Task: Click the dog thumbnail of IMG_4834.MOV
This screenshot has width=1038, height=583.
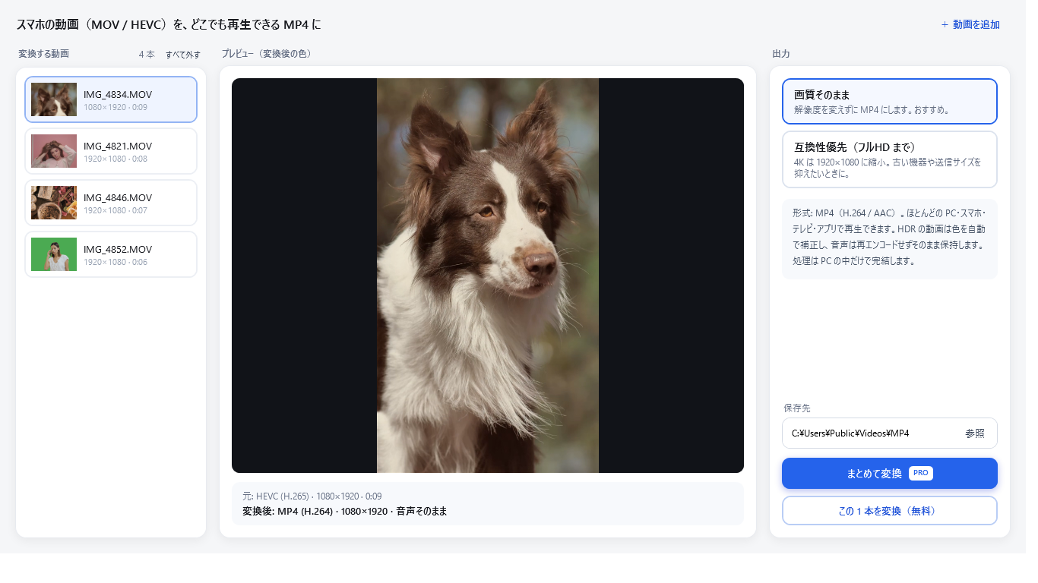Action: click(54, 99)
